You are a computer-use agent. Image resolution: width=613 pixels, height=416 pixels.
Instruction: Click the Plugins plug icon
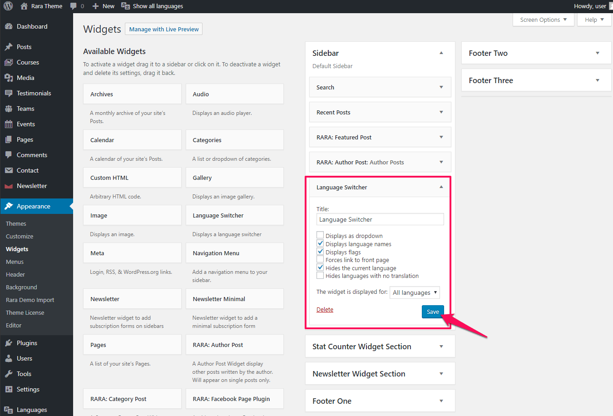pos(9,343)
